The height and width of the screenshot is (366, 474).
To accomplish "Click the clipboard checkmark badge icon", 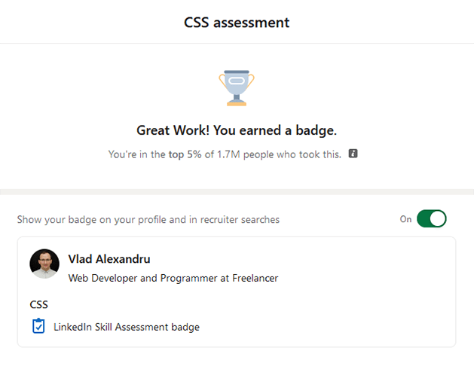I will tap(38, 326).
